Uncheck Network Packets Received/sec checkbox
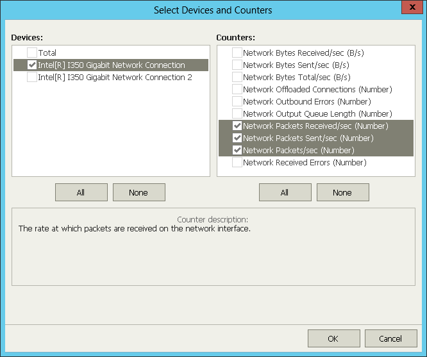 pyautogui.click(x=237, y=126)
